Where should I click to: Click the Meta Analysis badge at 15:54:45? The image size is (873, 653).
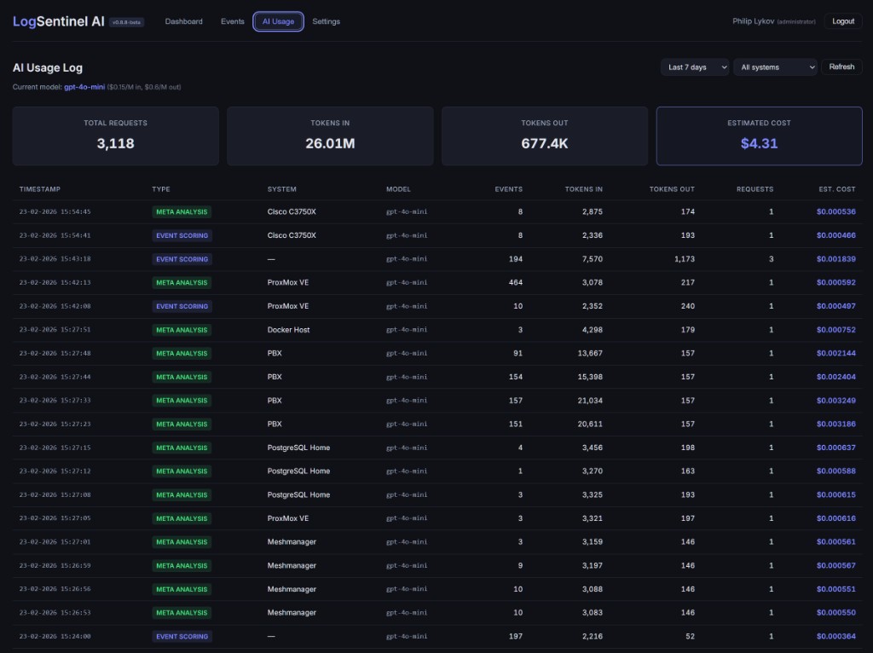(x=182, y=212)
